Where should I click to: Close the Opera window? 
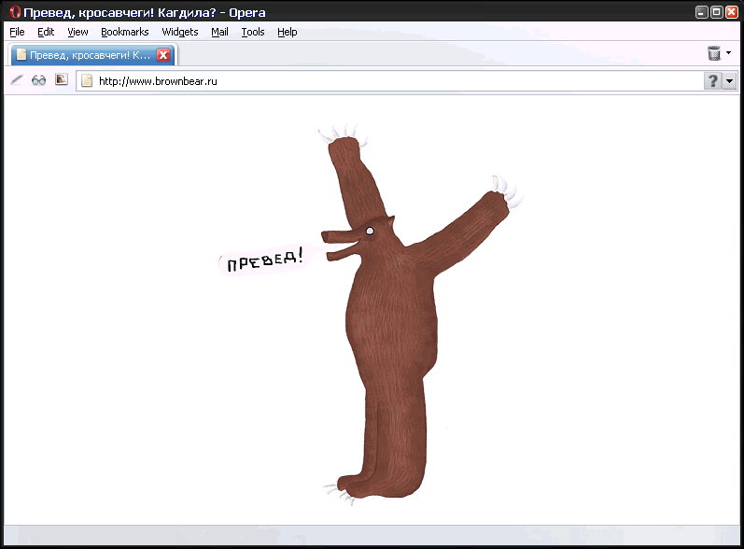point(731,12)
